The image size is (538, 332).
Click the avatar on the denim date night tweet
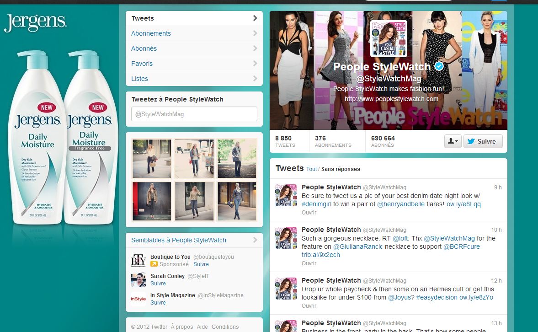286,195
